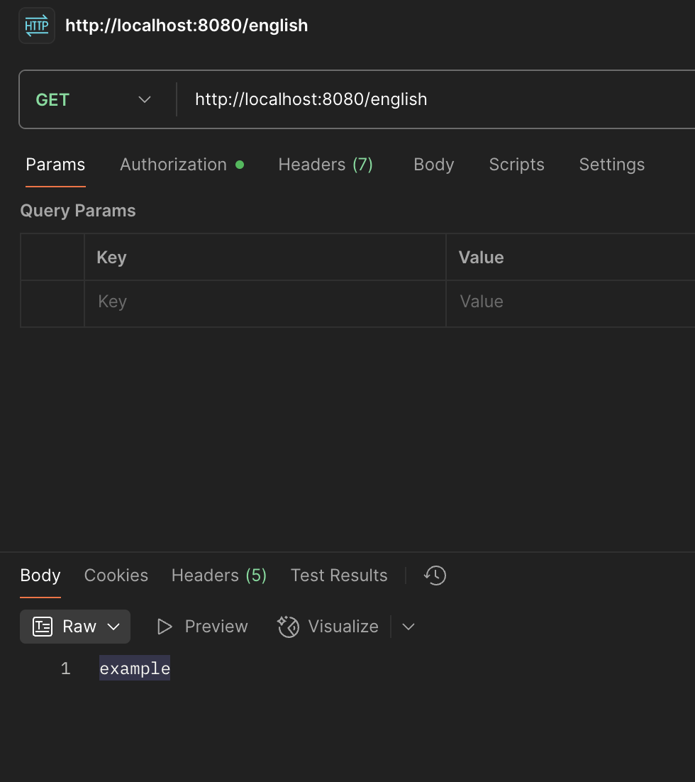Open the Settings tab
The image size is (695, 782).
pos(611,165)
